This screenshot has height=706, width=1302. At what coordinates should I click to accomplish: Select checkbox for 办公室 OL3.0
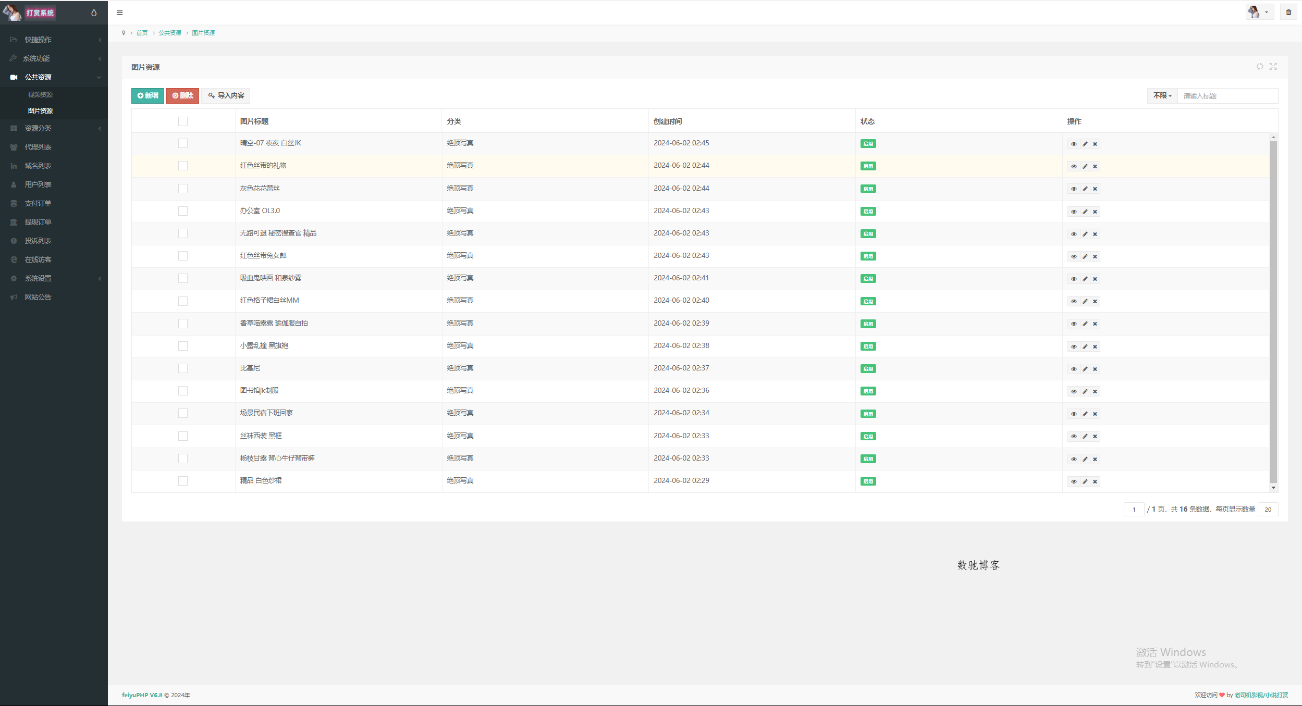click(x=183, y=211)
